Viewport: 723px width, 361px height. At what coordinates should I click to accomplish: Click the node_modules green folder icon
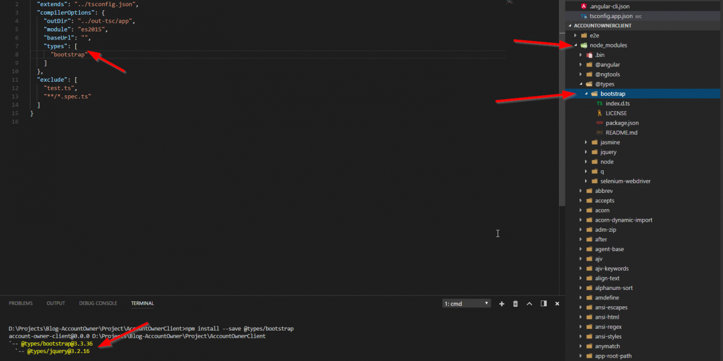[x=584, y=45]
